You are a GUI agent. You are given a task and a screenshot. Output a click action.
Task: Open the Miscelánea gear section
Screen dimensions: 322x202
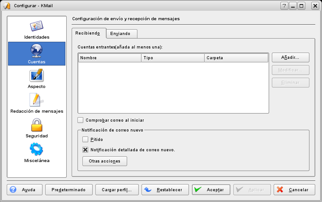(36, 153)
